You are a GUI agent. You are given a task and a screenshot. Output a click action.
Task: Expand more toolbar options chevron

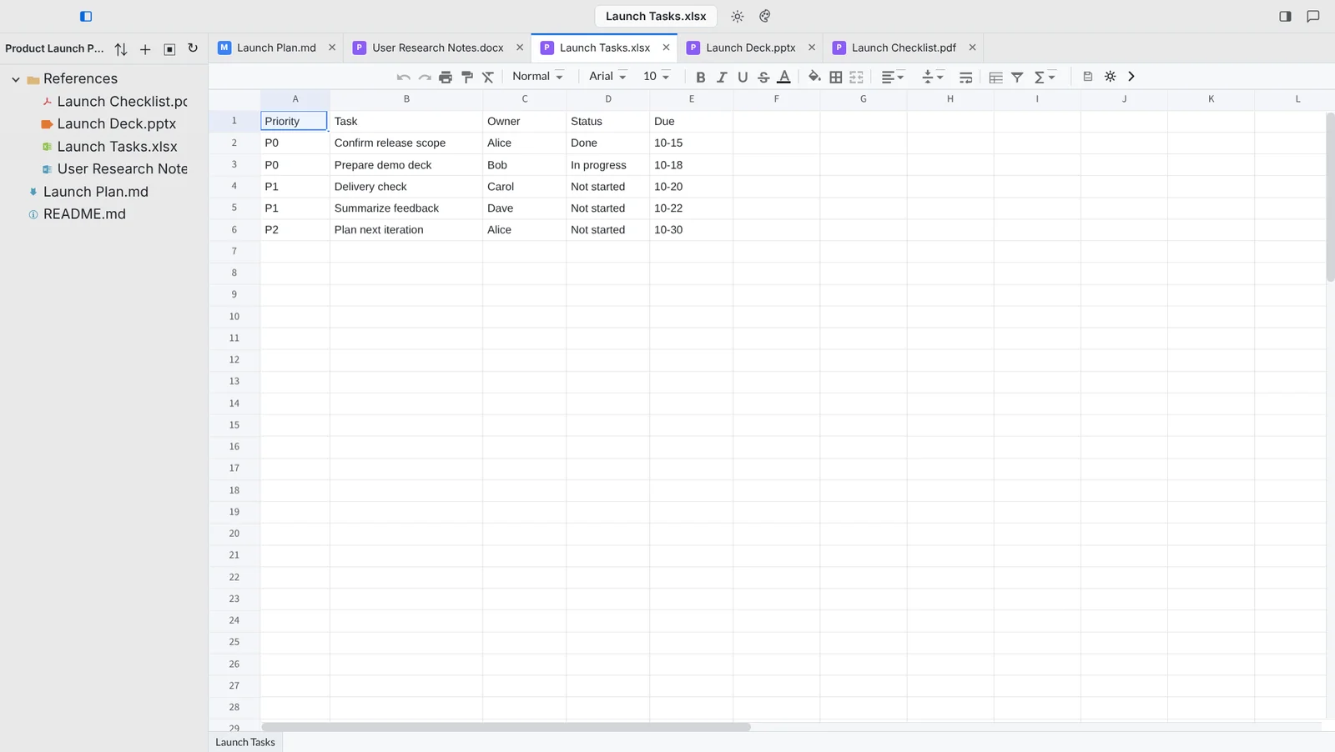(x=1131, y=76)
